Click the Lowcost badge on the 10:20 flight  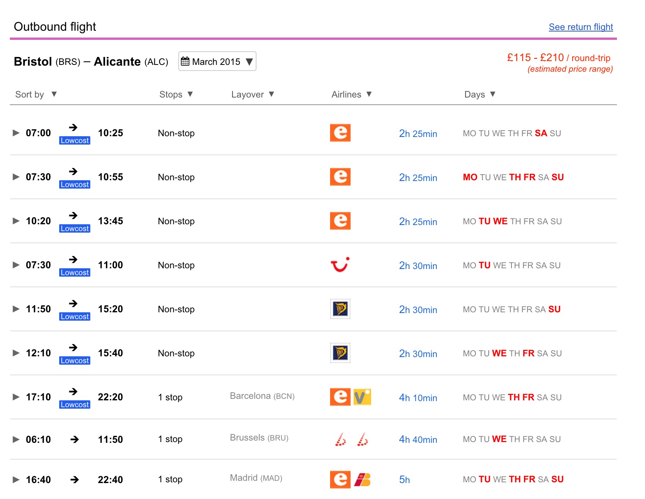point(75,228)
